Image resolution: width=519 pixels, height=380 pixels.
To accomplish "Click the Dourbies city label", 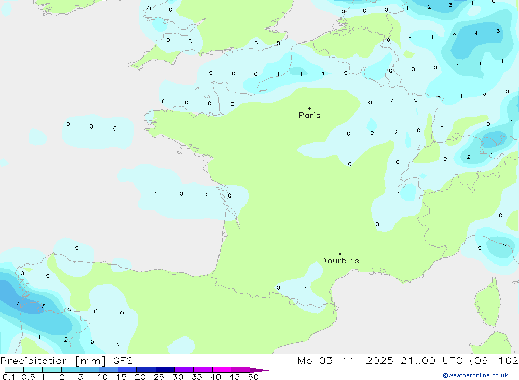I will (x=340, y=261).
